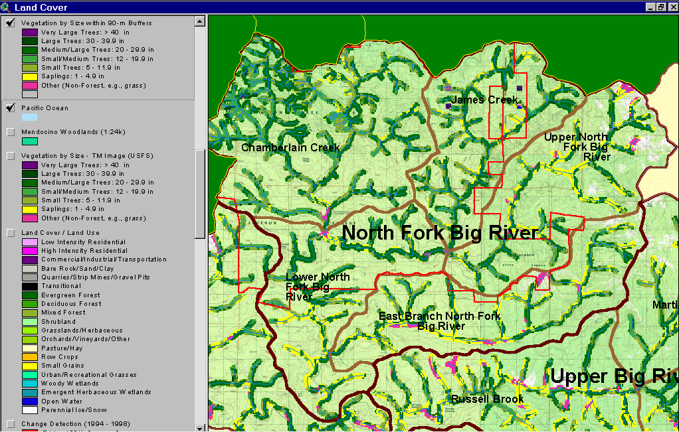Screen dimensions: 679x432
Task: Click the 'Vegetation by Size - TM Image (USFS)' title
Action: coord(87,156)
